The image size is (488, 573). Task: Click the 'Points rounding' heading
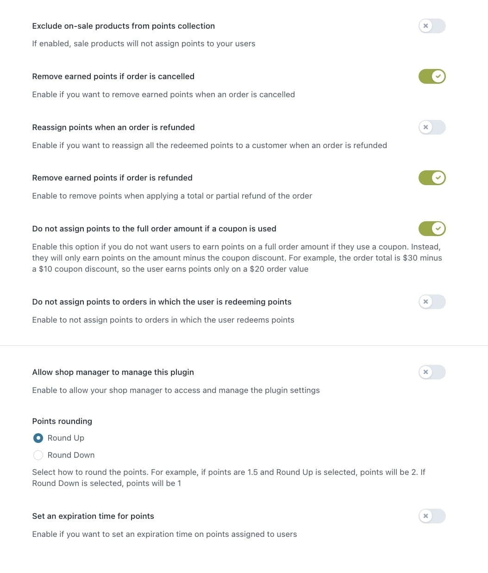62,421
